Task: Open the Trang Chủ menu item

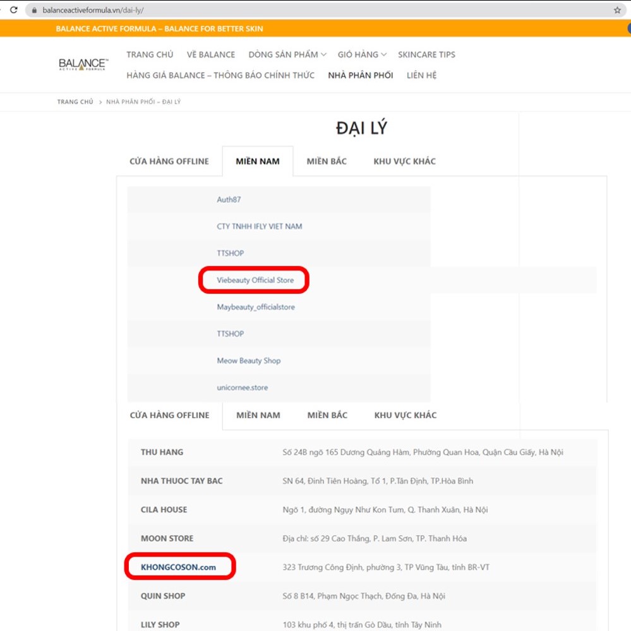Action: point(150,54)
